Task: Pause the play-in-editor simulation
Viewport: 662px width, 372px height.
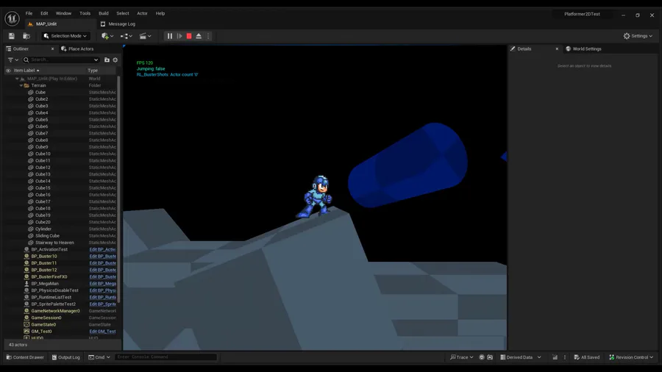Action: [170, 36]
